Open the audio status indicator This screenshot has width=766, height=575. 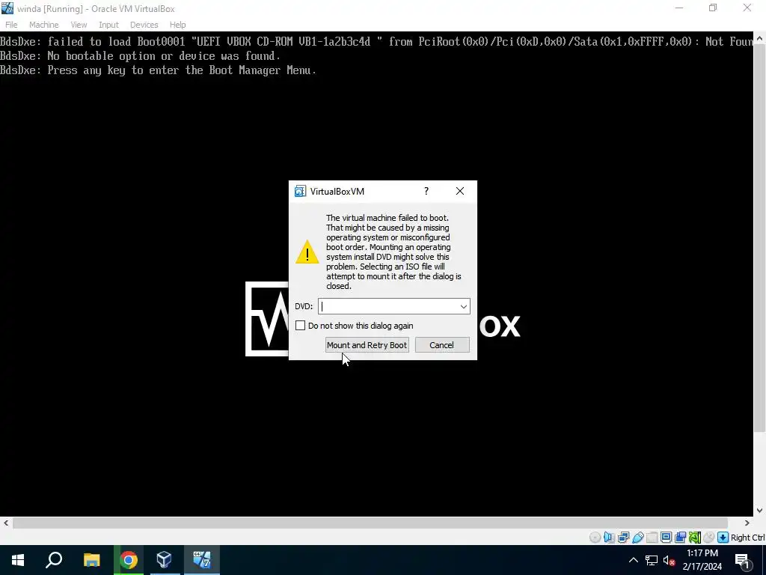(609, 538)
